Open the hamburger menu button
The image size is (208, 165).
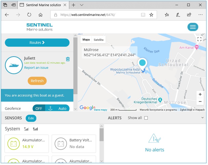click(193, 27)
